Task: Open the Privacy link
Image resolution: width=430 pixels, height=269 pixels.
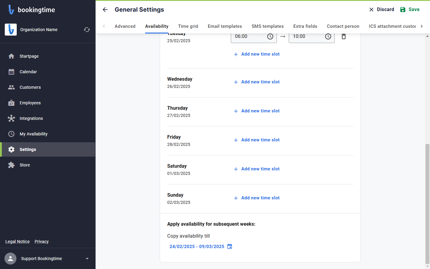Action: [42, 242]
